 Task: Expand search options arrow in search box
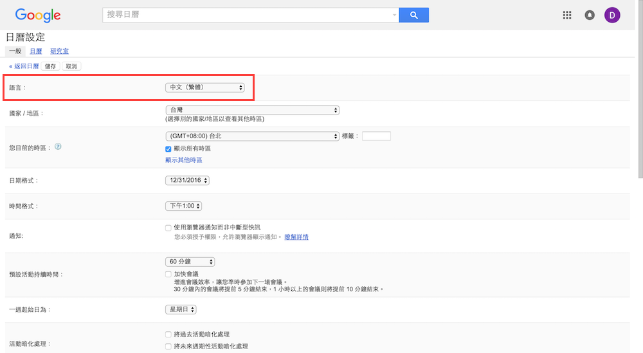[394, 15]
